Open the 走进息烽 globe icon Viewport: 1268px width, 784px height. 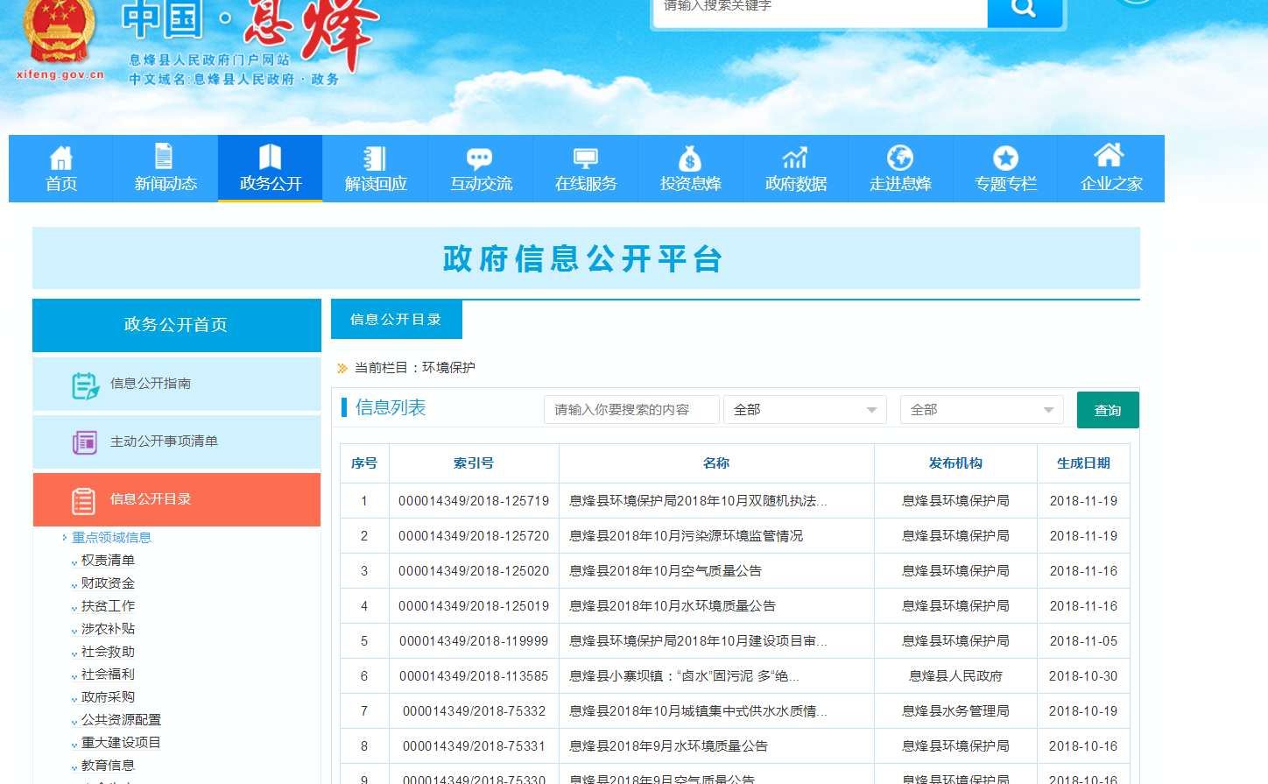coord(899,158)
